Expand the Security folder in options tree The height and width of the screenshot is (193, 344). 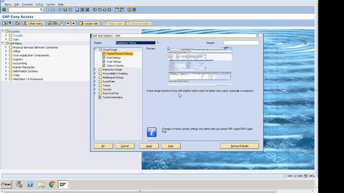(95, 90)
